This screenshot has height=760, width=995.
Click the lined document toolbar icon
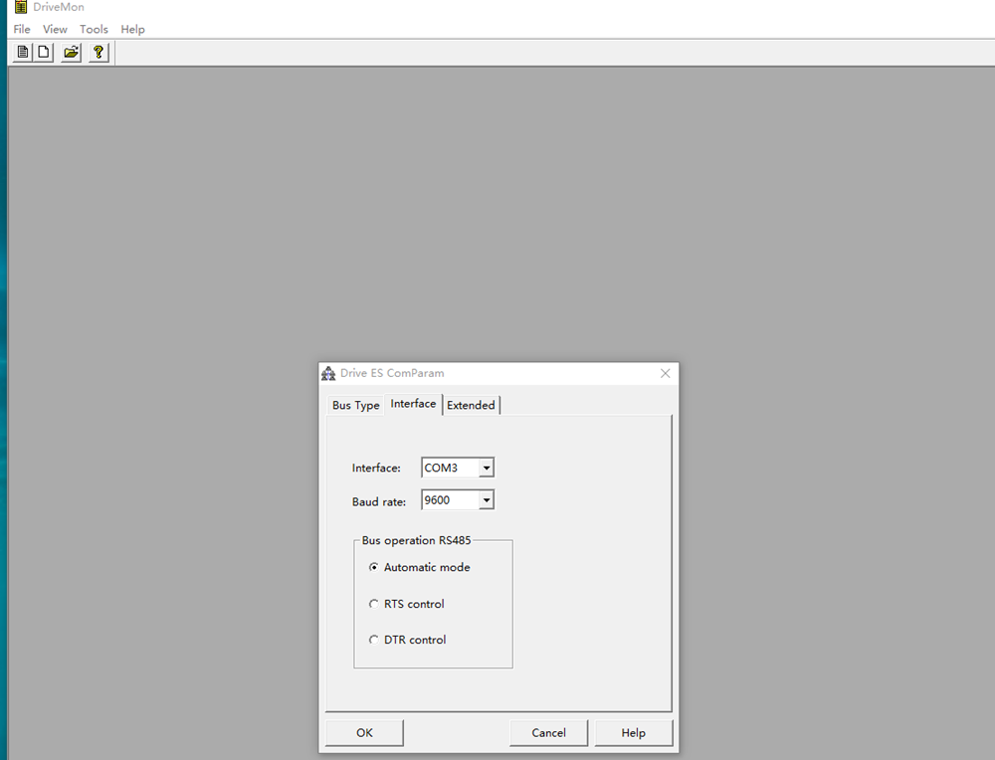[22, 53]
